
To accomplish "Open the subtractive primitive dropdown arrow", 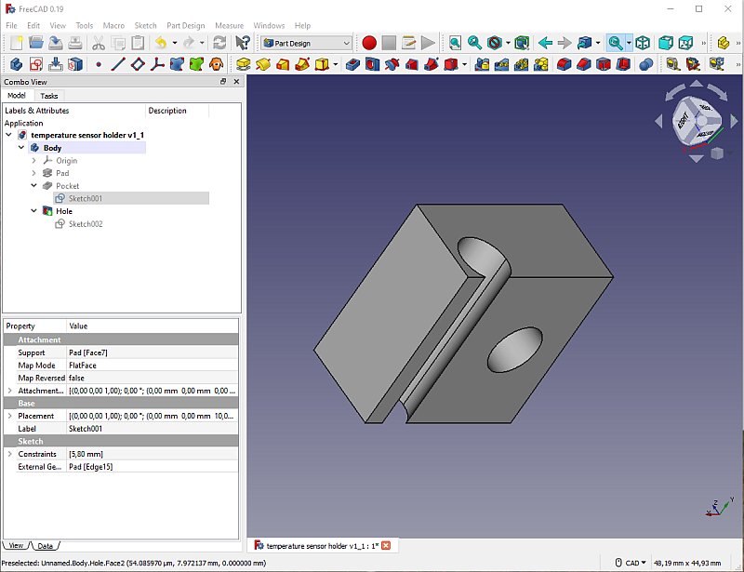I will click(464, 64).
